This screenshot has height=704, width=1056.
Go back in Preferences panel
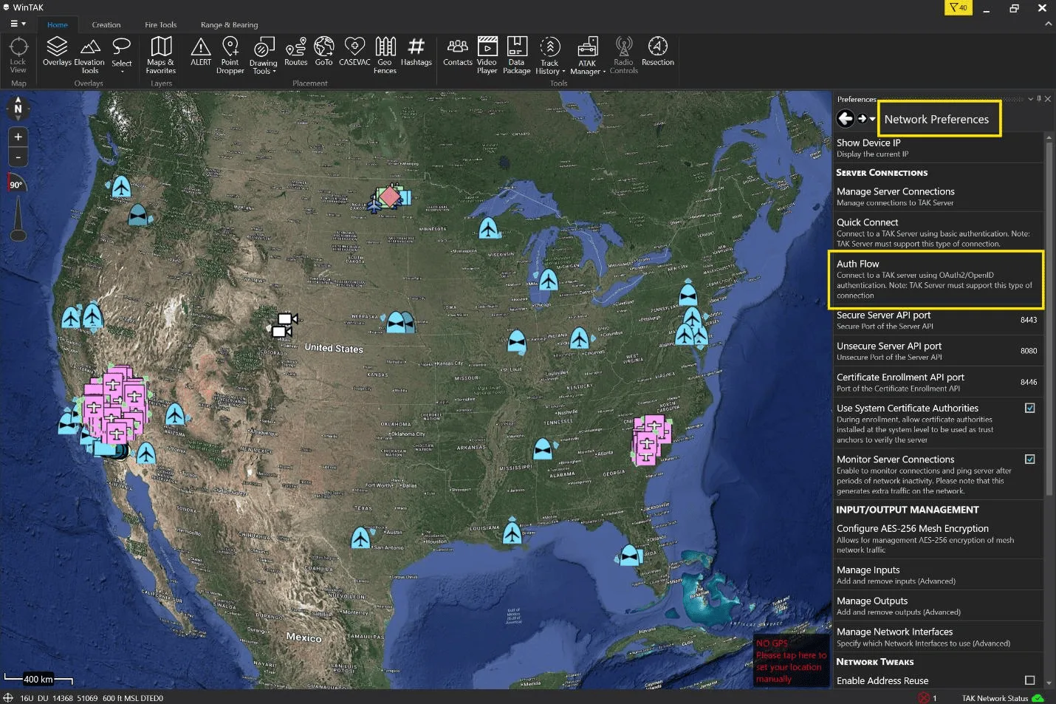[x=846, y=118]
